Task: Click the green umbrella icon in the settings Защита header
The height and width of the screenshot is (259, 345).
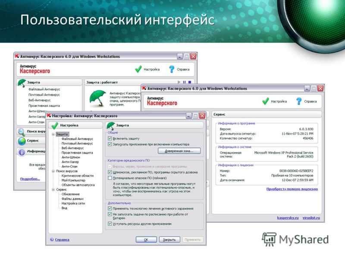Action: (111, 126)
